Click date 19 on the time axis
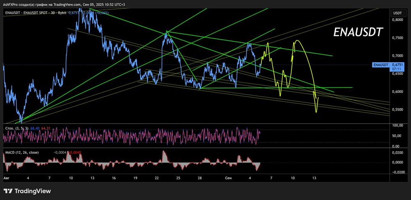Viewport: 411px width, 200px height. (135, 178)
